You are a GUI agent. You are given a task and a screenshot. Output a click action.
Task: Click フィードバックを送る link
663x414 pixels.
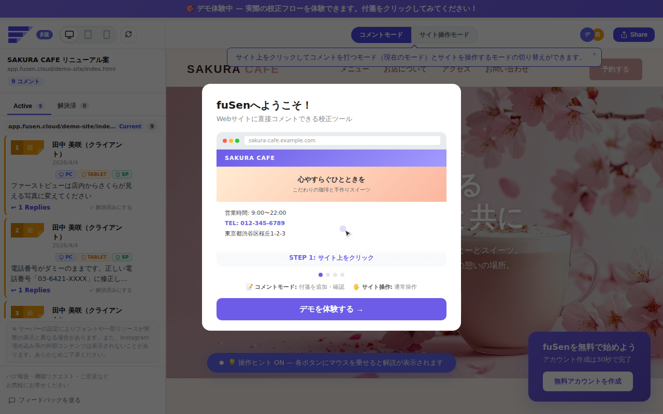coord(45,400)
